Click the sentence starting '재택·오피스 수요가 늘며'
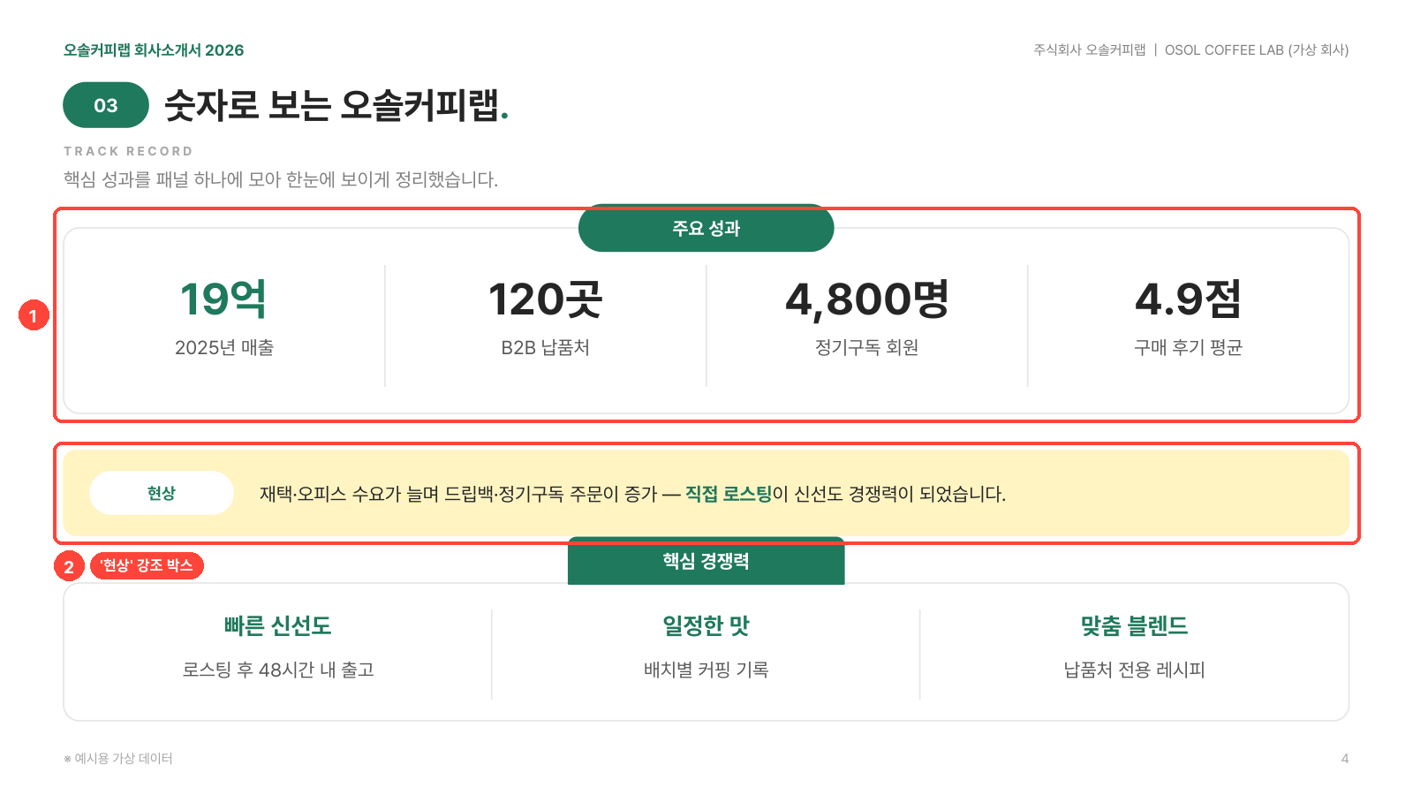The image size is (1413, 795). (x=632, y=494)
